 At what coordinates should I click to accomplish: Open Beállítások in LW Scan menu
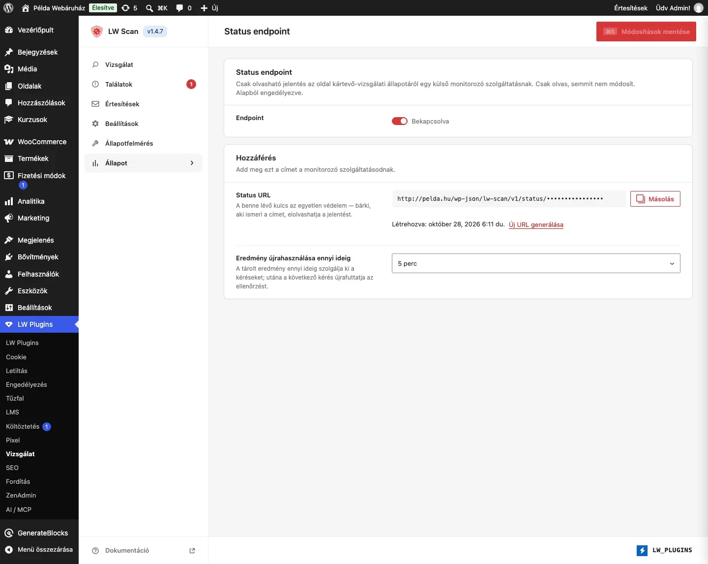point(144,124)
